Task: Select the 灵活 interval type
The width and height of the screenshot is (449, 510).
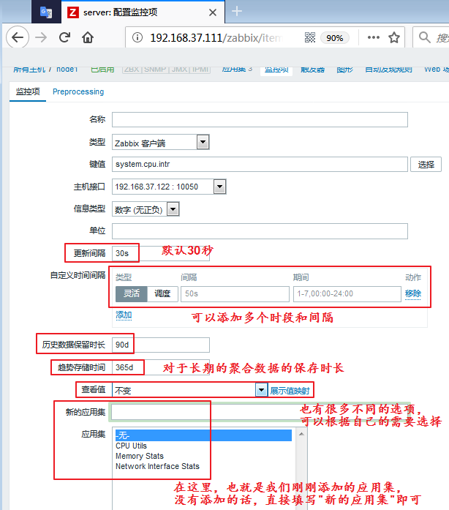Action: (x=131, y=293)
